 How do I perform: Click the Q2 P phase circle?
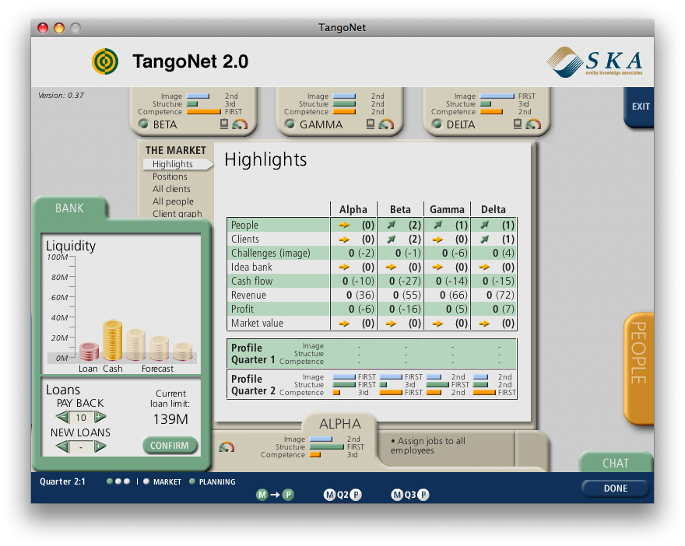(x=356, y=495)
